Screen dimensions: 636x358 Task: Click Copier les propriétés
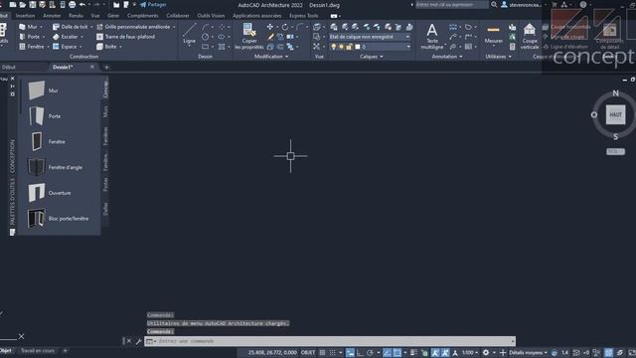pyautogui.click(x=249, y=36)
